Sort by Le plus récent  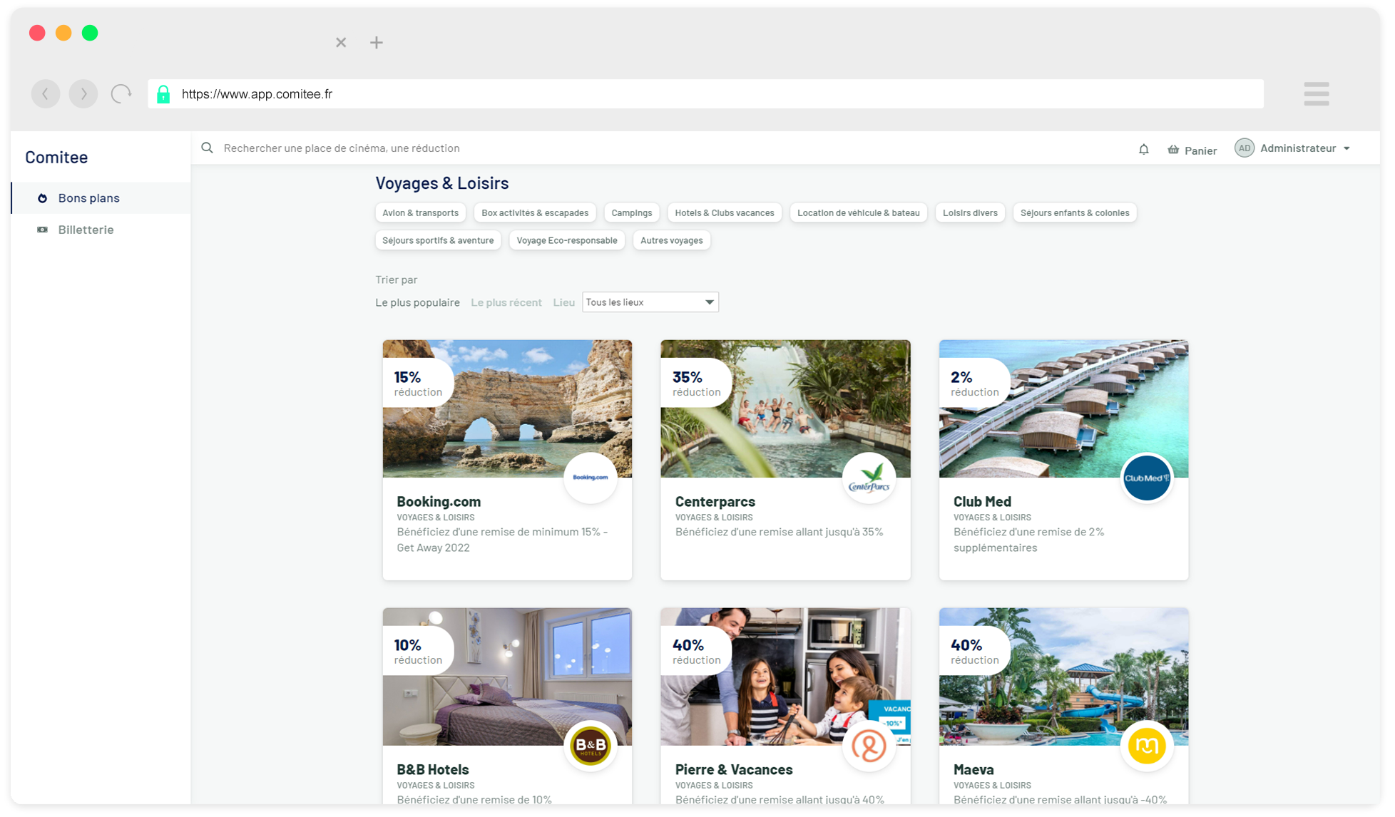pyautogui.click(x=506, y=303)
